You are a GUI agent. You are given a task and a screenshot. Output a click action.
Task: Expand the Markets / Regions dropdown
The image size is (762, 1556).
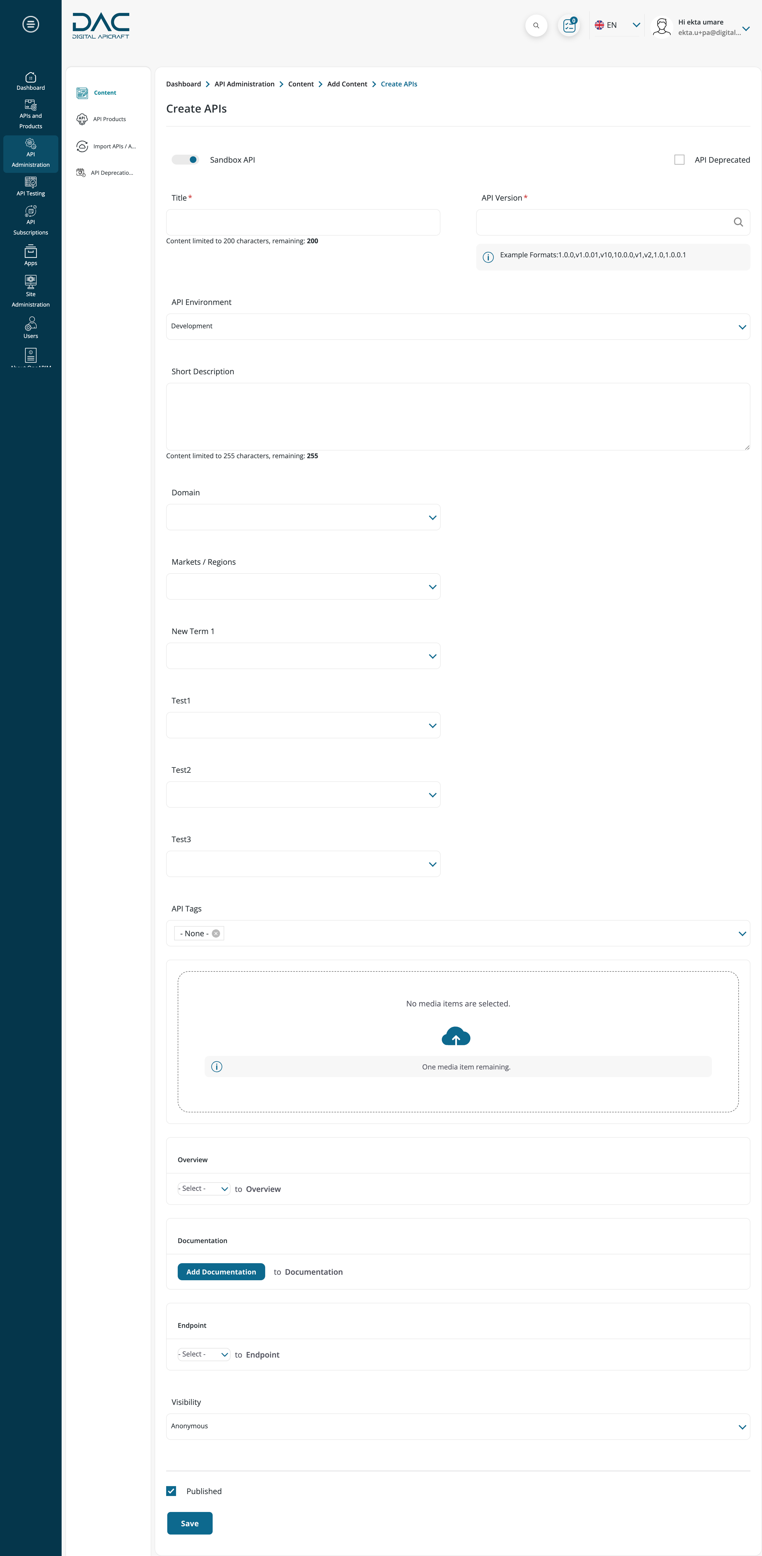(433, 586)
